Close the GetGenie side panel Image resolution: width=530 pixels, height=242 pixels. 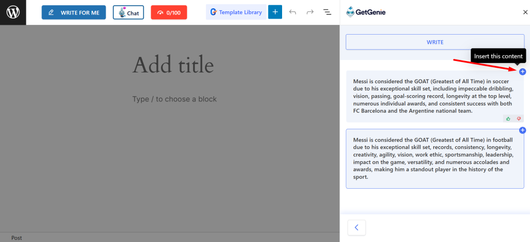[525, 12]
